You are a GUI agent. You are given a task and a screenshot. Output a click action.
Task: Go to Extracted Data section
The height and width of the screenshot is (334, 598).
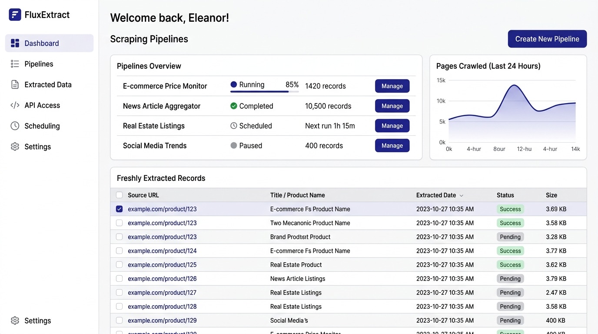50,85
